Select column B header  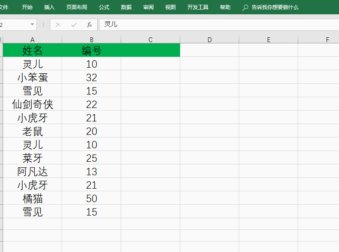pos(92,39)
